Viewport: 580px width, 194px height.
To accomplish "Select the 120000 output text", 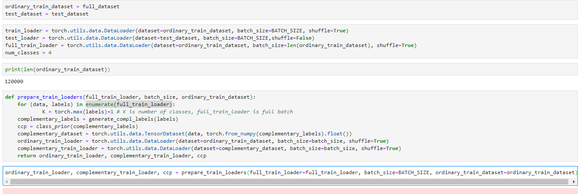I will (x=14, y=81).
